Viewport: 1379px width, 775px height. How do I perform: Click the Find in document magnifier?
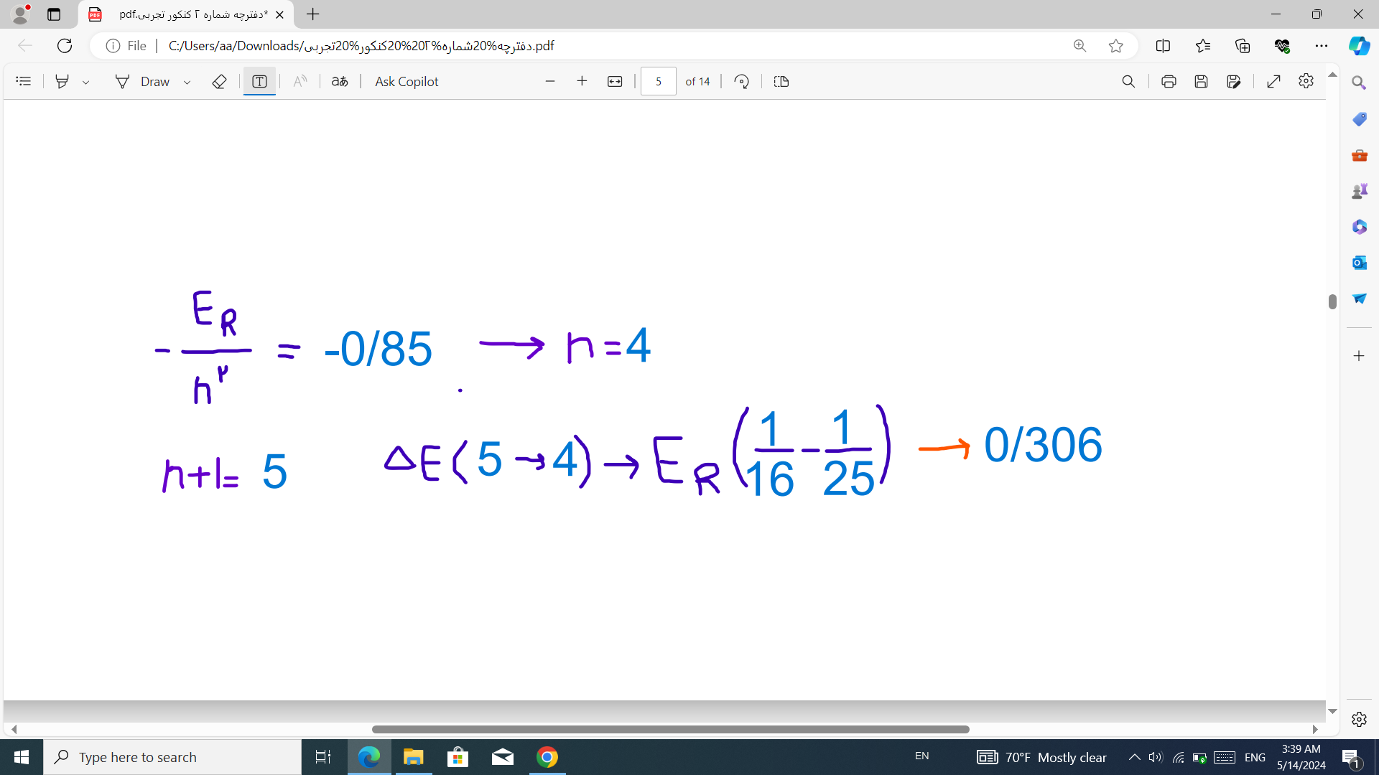point(1128,82)
